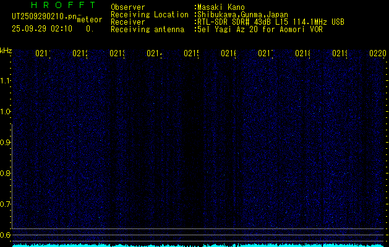Click the 0.8 frequency axis label
Screen dimensions: 389x247
pyautogui.click(x=6, y=173)
